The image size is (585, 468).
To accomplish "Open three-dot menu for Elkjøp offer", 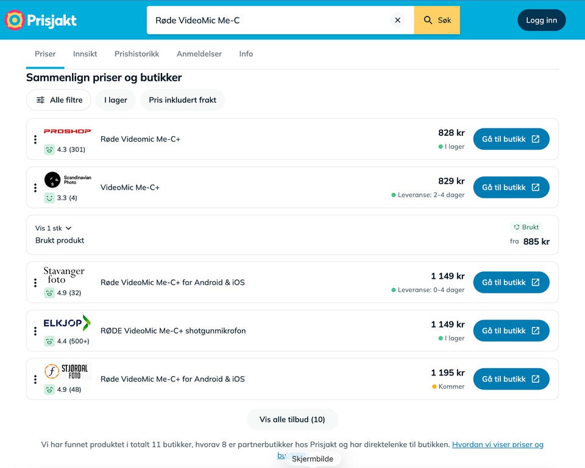I will pos(35,331).
